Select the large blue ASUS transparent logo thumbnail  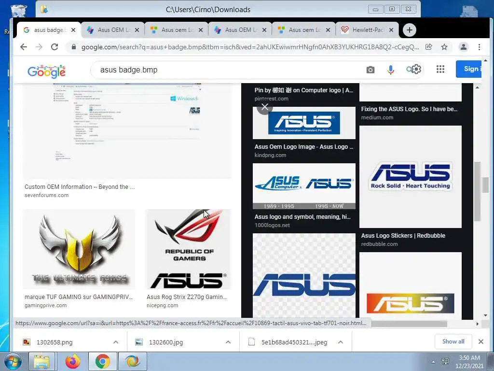click(x=304, y=276)
